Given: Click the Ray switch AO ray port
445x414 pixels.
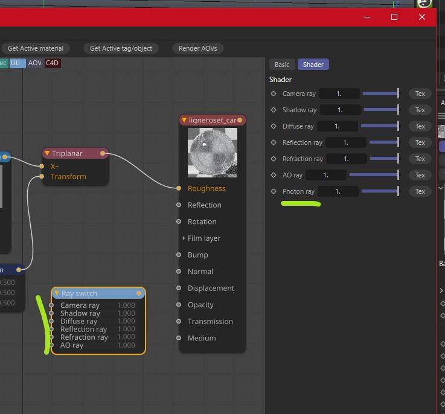Looking at the screenshot, I should click(51, 345).
